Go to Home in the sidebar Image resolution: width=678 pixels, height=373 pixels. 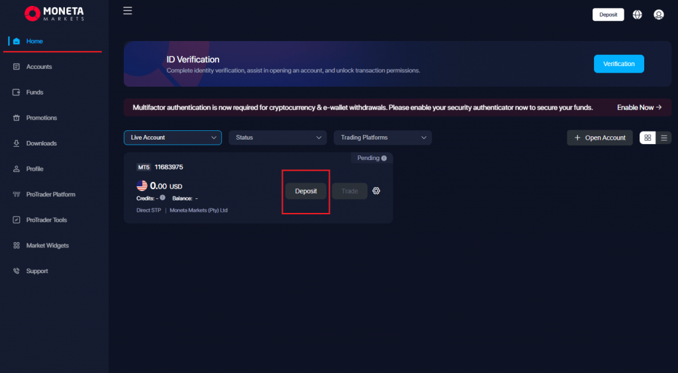click(34, 42)
